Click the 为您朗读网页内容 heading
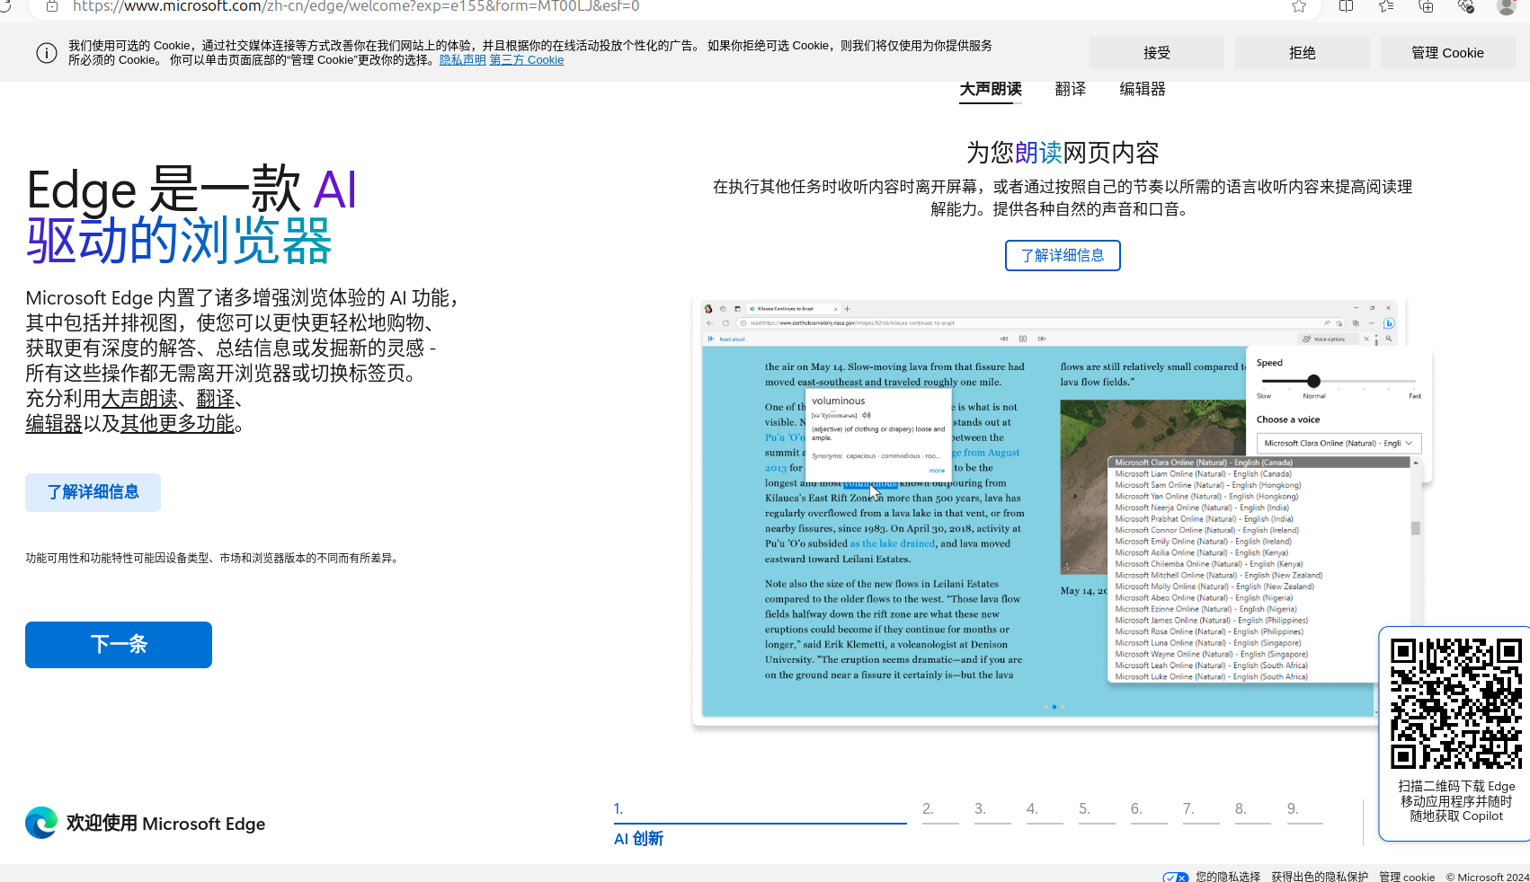 point(1063,153)
